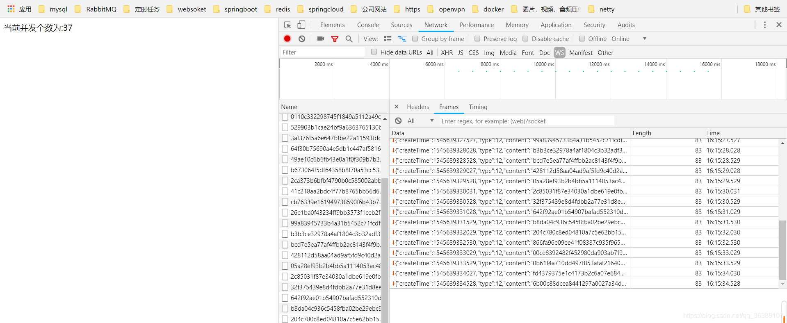Click the frames regex filter input

click(x=527, y=121)
